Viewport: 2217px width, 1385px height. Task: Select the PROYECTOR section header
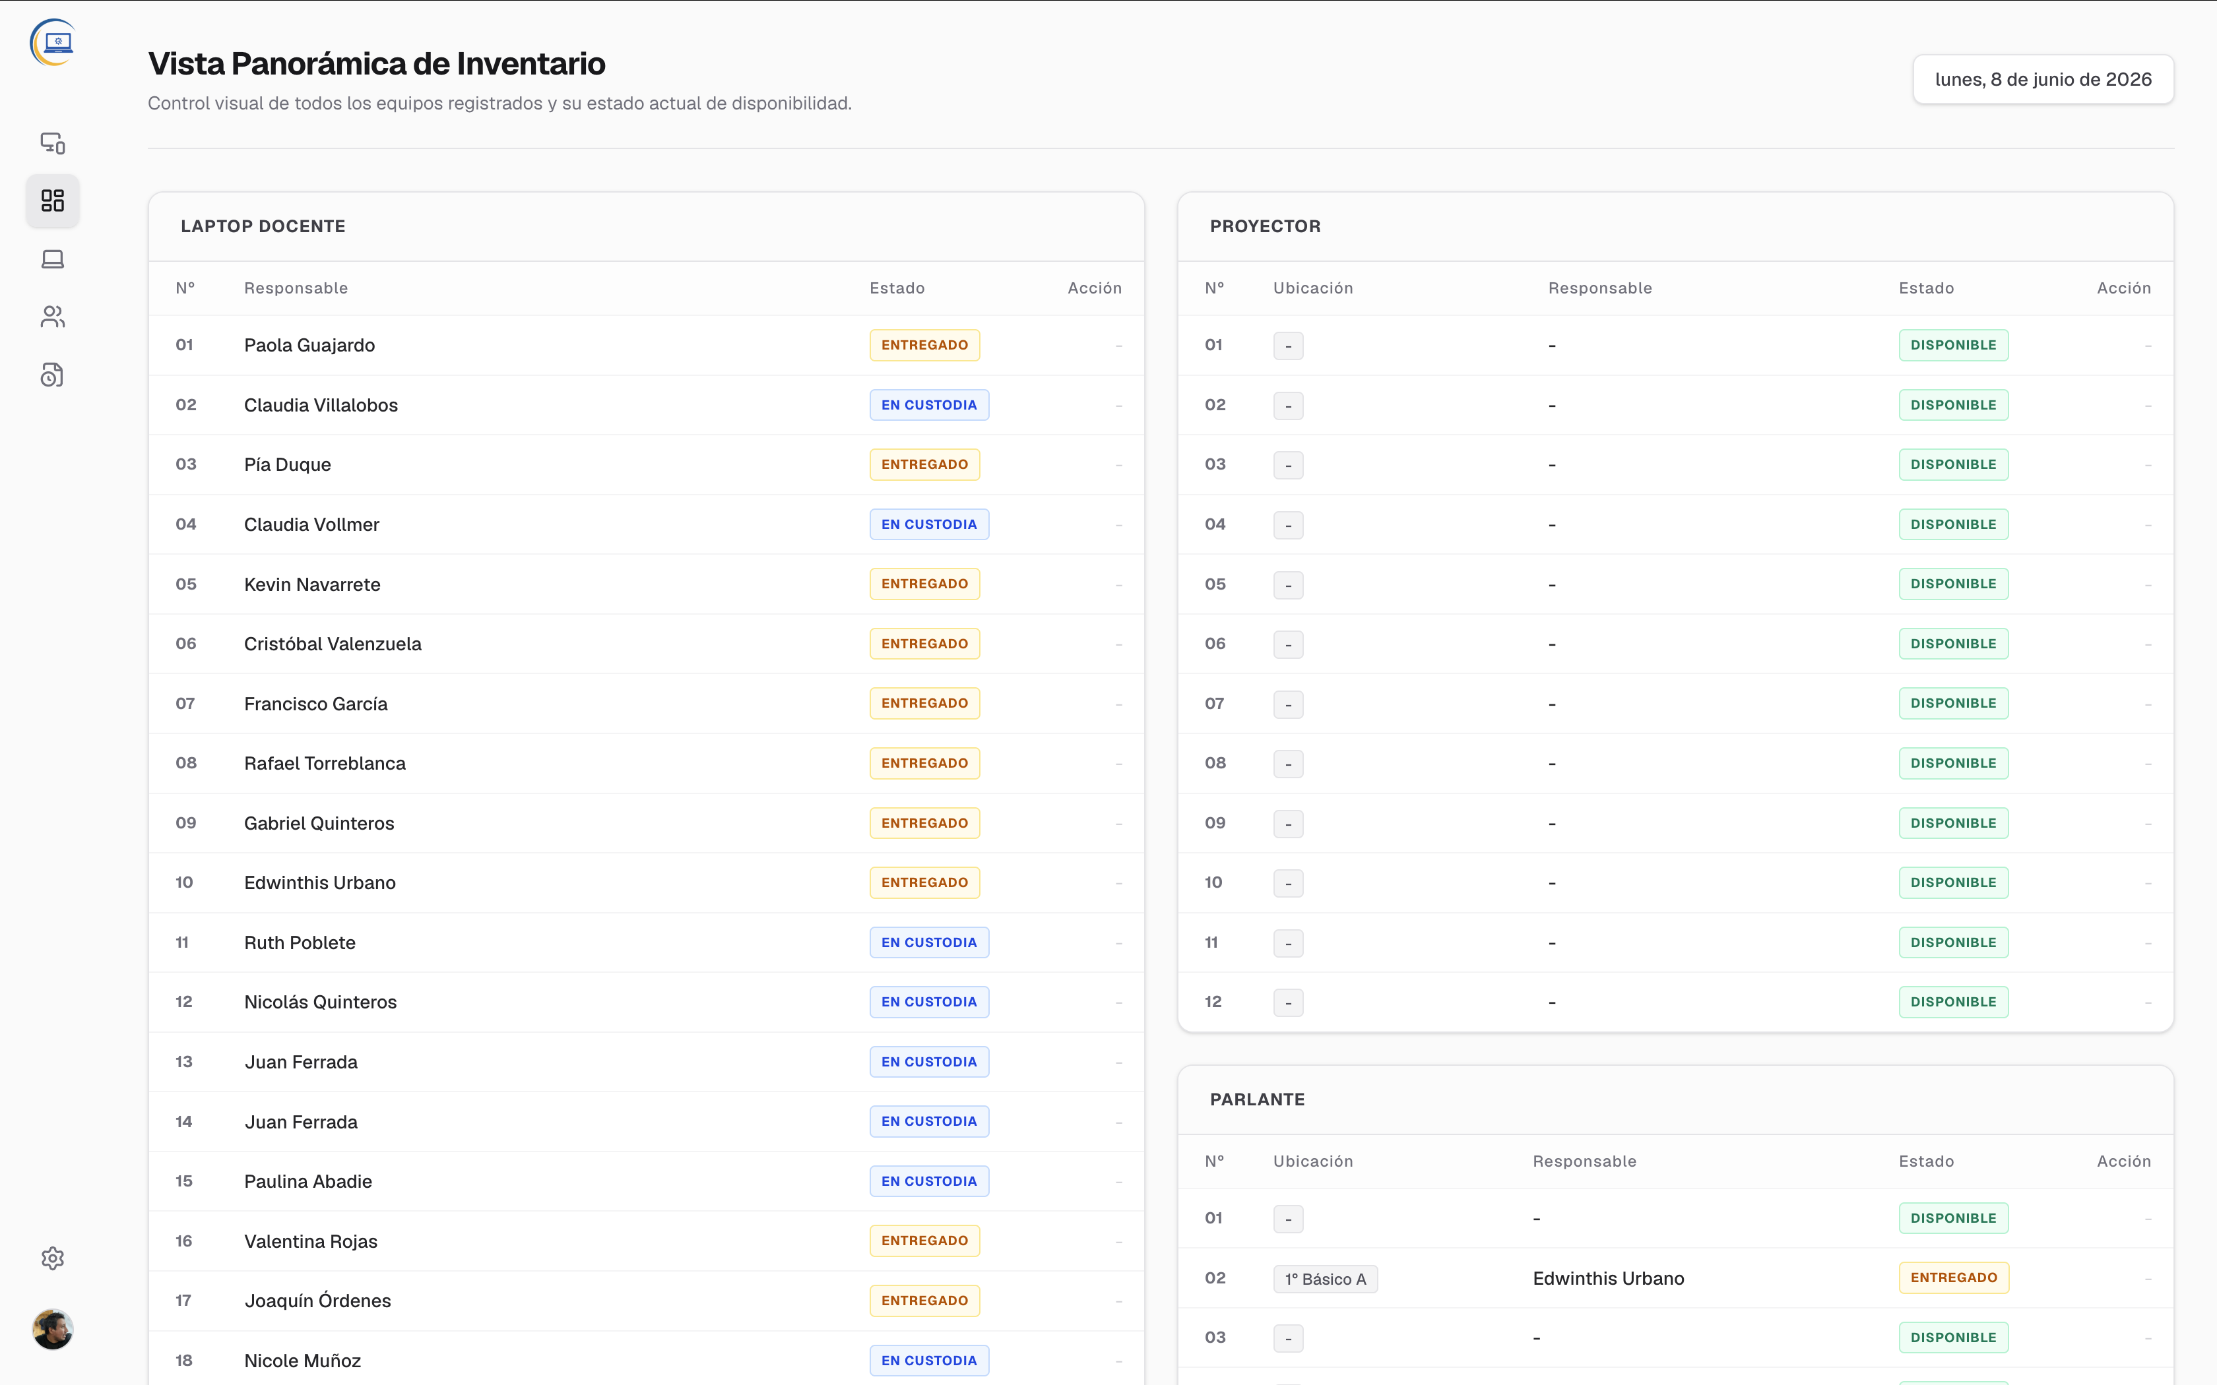point(1265,226)
